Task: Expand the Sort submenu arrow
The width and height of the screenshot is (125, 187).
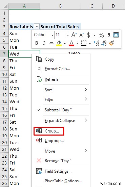Action: click(x=86, y=90)
